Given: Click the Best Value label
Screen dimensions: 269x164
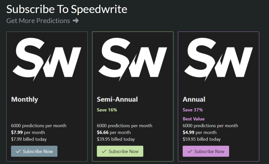Looking at the screenshot, I should (x=194, y=119).
